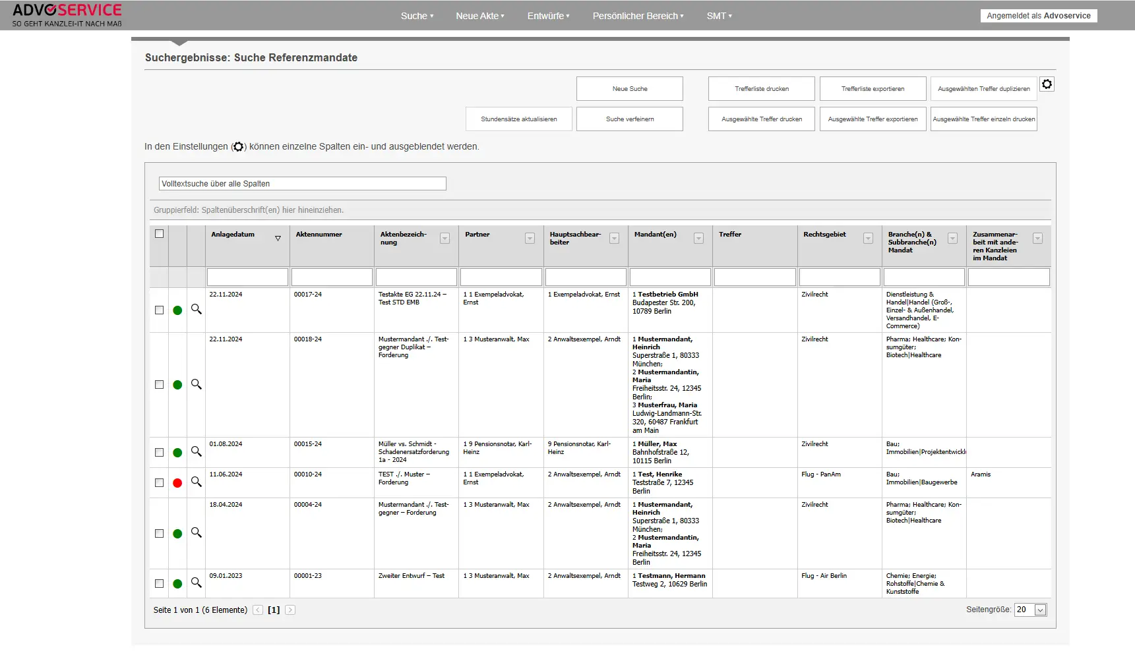This screenshot has width=1135, height=657.
Task: Expand the Rechtsgebiet column filter dropdown
Action: click(868, 239)
